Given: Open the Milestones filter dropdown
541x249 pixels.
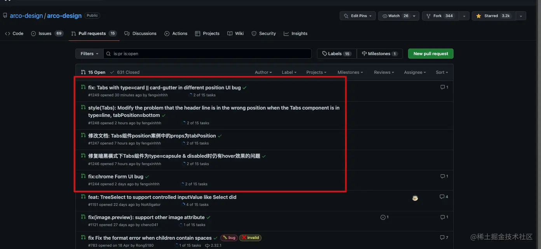Looking at the screenshot, I should click(x=350, y=72).
